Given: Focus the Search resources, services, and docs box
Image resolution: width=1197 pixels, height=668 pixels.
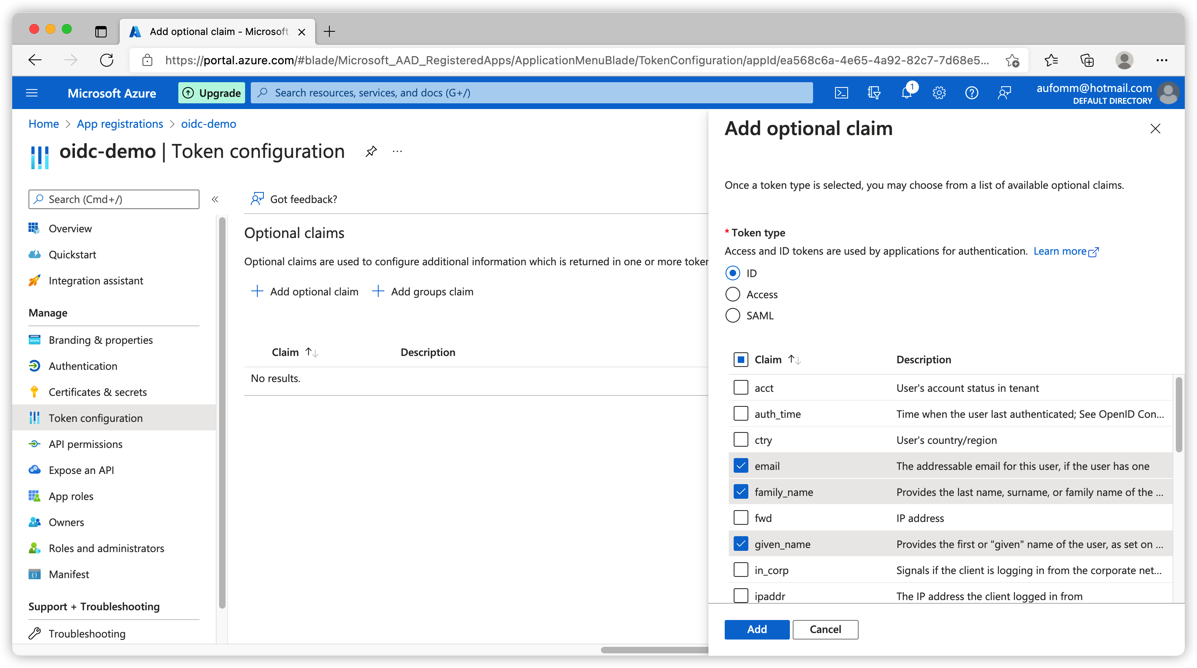Looking at the screenshot, I should [x=532, y=93].
